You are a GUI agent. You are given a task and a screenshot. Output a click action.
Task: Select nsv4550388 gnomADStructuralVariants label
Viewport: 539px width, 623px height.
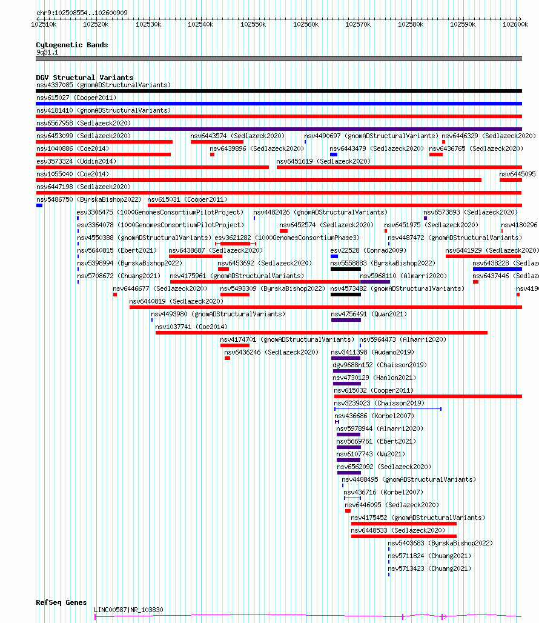coord(145,238)
